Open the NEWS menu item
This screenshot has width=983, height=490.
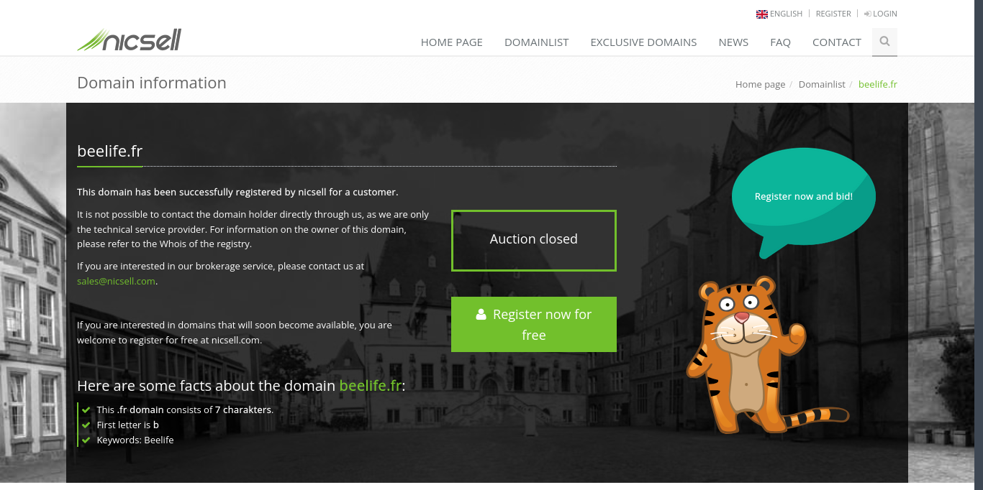tap(733, 42)
